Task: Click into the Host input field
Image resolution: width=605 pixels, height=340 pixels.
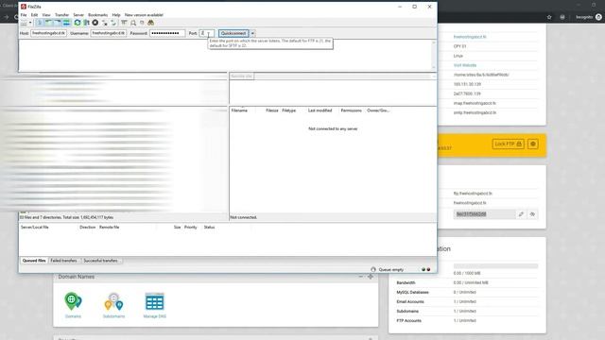Action: click(48, 34)
